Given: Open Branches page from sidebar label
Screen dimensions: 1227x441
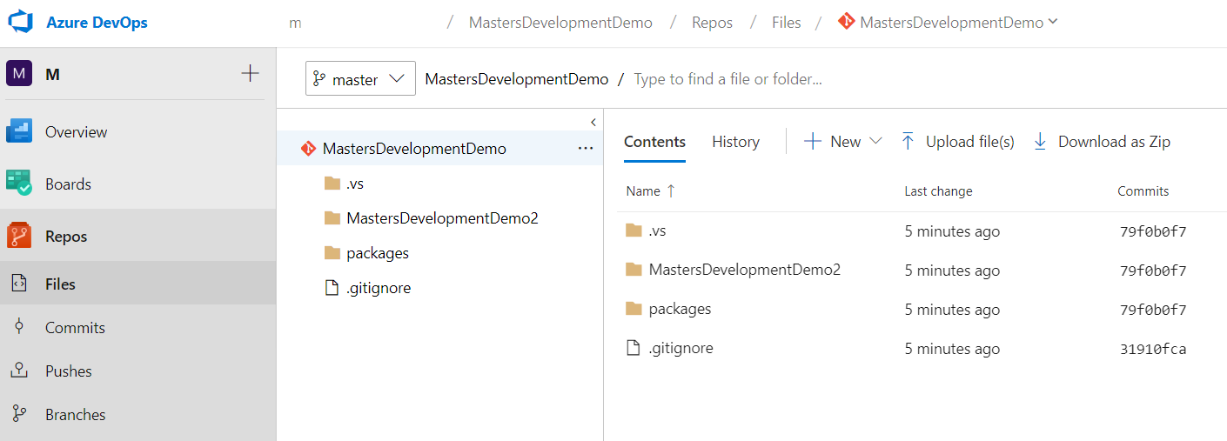Looking at the screenshot, I should pos(76,415).
